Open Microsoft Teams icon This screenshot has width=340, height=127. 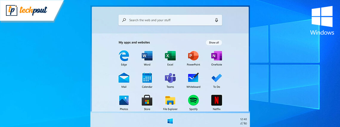[x=170, y=78]
